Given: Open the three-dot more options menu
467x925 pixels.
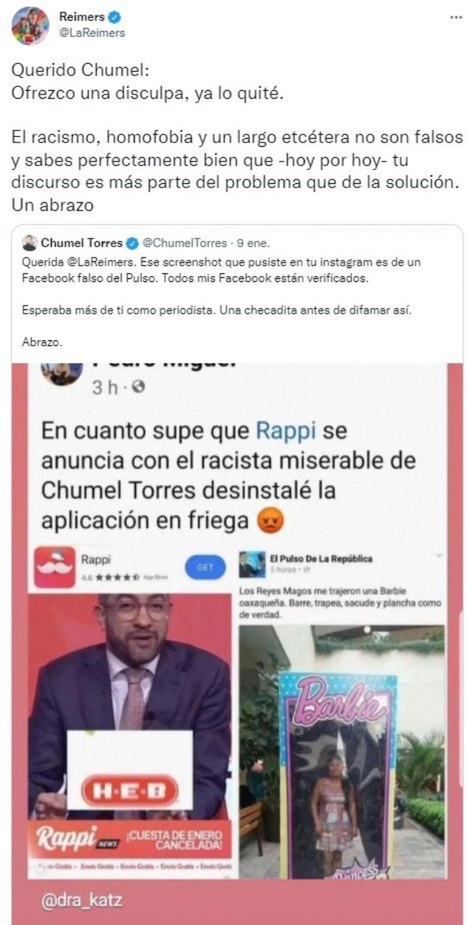Looking at the screenshot, I should (455, 18).
